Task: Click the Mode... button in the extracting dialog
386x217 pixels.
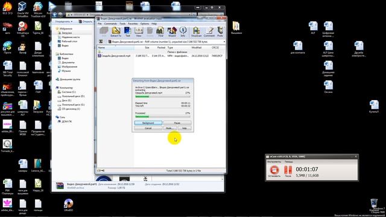Action: tap(169, 128)
